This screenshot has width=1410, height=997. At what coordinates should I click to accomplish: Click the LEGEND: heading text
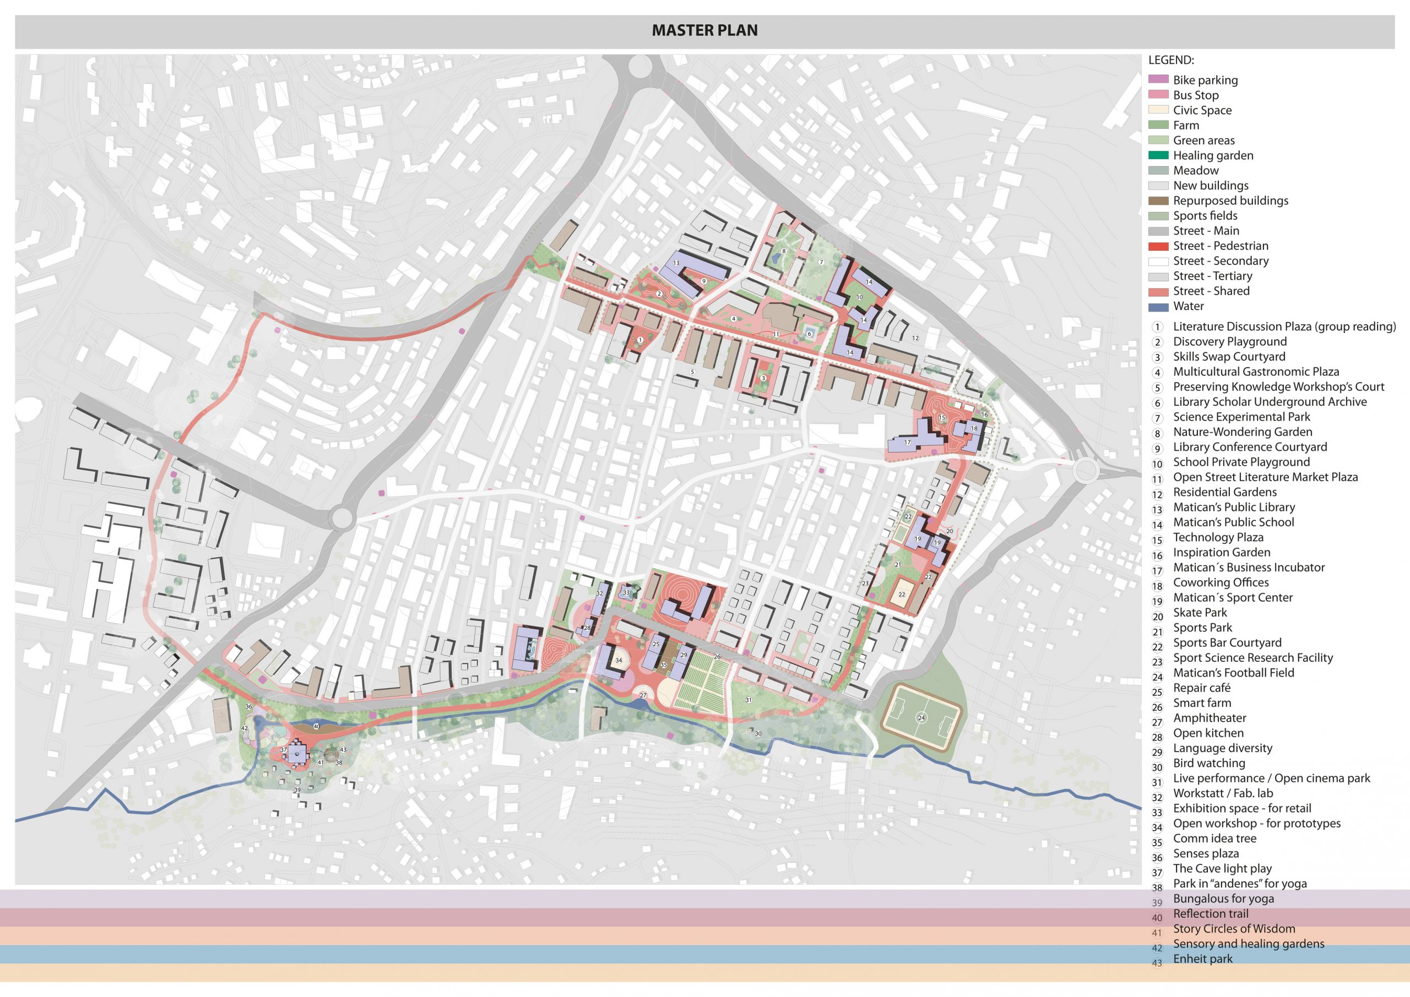[1170, 60]
